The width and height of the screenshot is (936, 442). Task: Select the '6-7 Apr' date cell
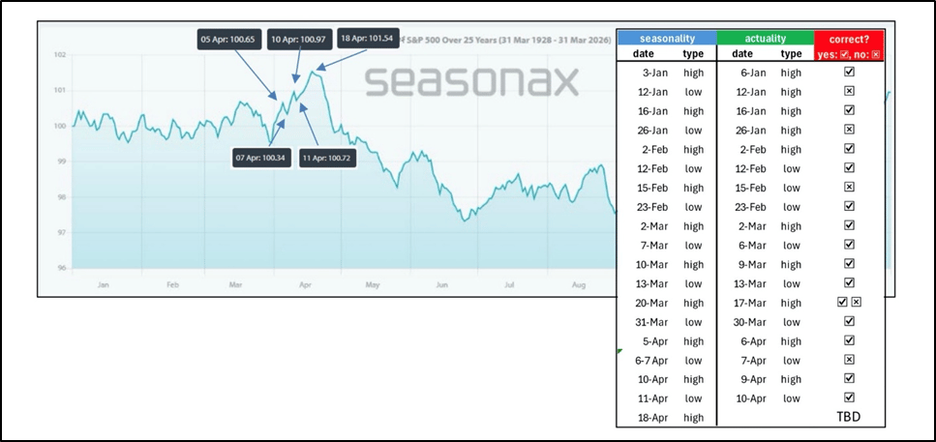click(651, 361)
